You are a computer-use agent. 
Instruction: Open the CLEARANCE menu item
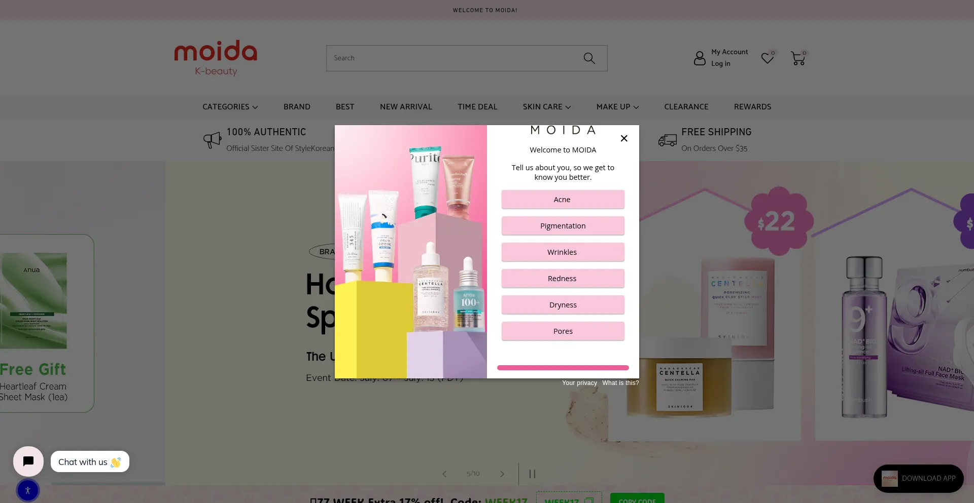coord(686,107)
